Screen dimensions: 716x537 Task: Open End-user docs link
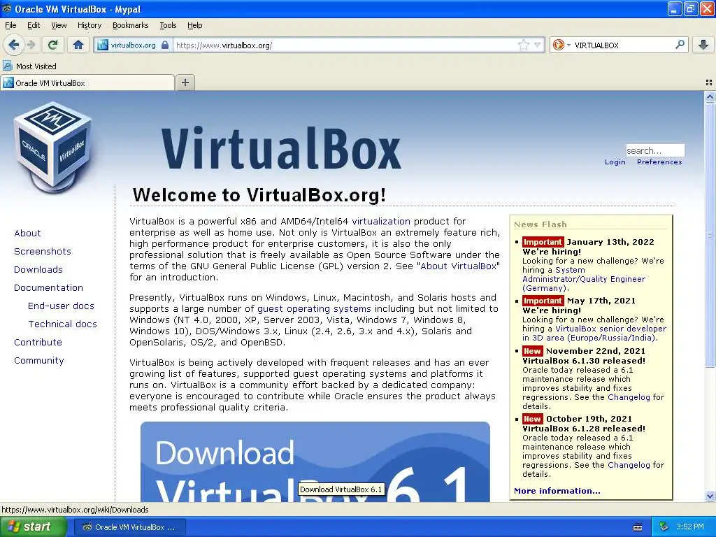(62, 306)
